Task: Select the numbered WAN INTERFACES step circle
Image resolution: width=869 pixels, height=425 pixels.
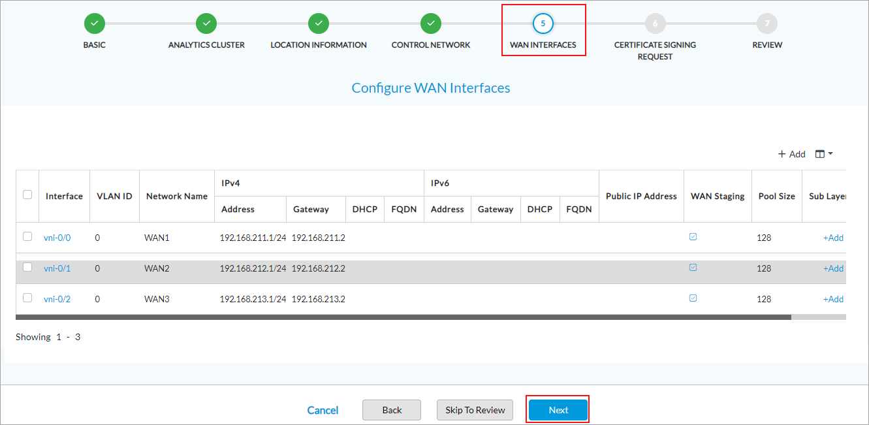Action: (x=543, y=23)
